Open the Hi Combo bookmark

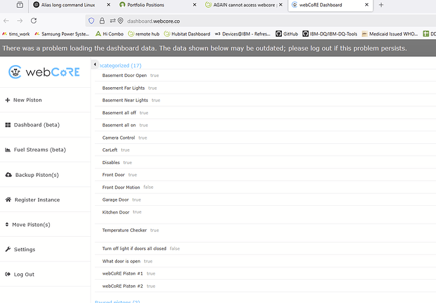click(x=109, y=34)
